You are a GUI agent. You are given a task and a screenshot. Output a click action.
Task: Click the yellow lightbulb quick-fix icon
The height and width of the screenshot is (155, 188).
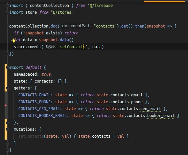[13, 41]
